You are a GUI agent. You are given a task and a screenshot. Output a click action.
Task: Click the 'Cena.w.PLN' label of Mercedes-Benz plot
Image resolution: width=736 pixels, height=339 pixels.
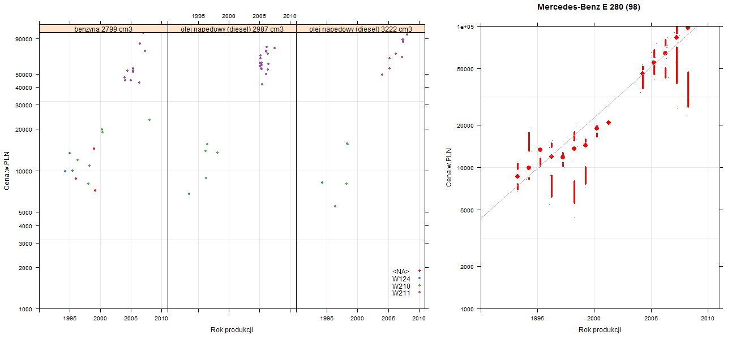[448, 167]
